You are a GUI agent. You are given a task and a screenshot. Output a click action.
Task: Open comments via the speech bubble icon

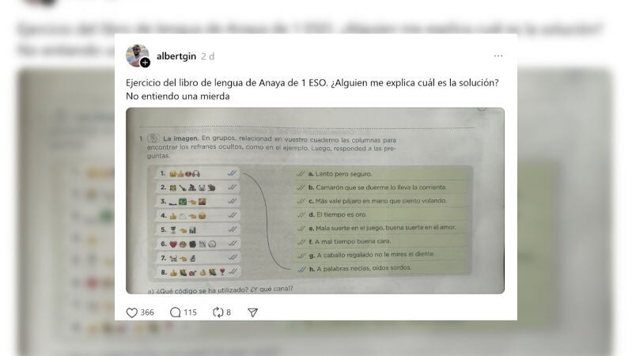175,312
